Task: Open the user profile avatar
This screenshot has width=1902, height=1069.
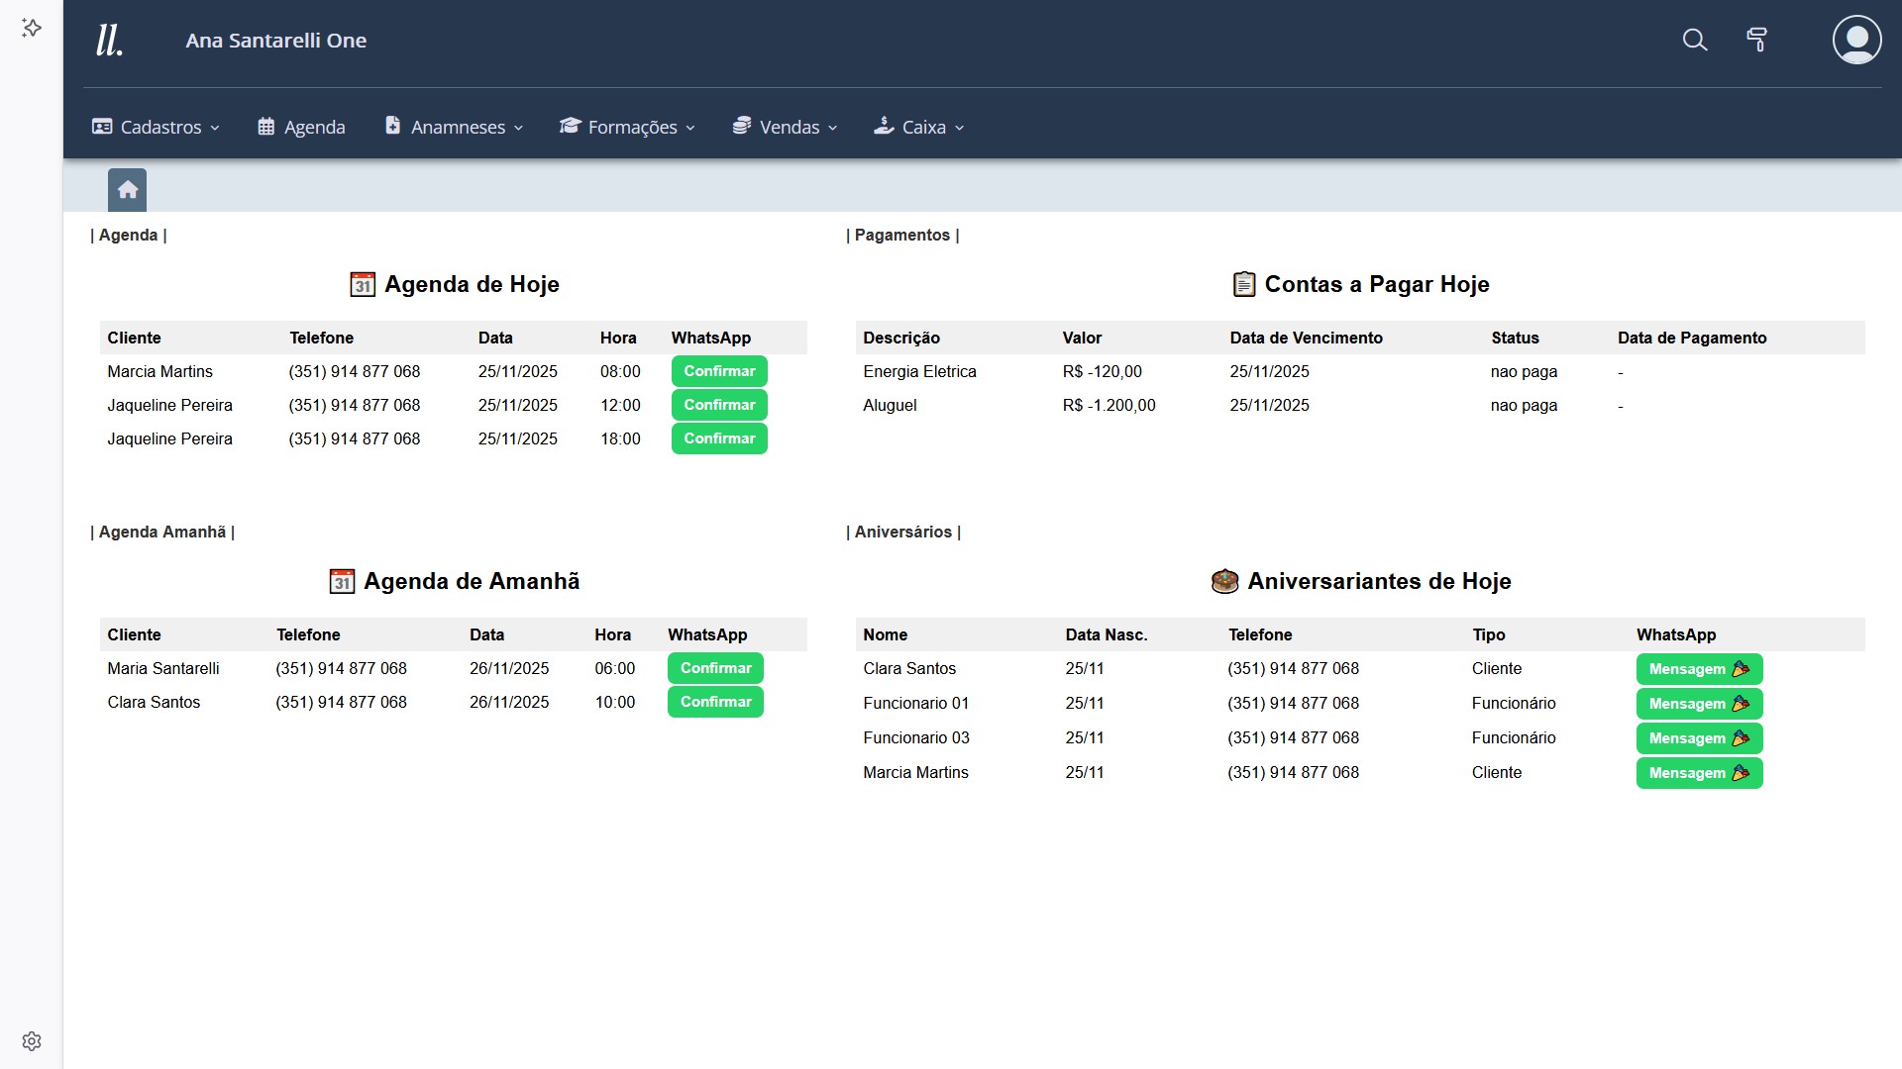Action: [1856, 40]
